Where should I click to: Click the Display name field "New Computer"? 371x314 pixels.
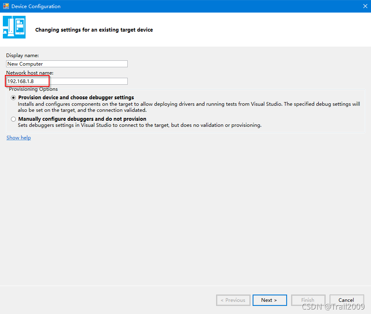point(67,64)
